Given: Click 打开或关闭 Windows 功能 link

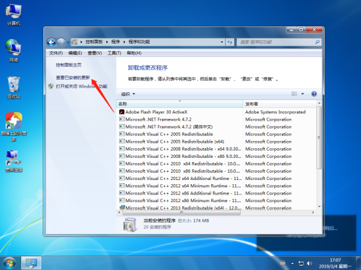Looking at the screenshot, I should tap(81, 86).
